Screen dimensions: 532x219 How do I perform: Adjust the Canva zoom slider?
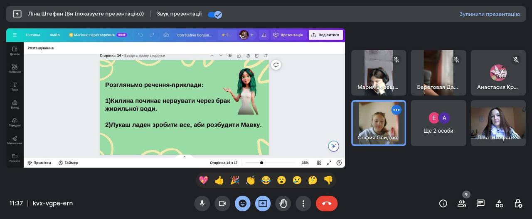point(261,163)
